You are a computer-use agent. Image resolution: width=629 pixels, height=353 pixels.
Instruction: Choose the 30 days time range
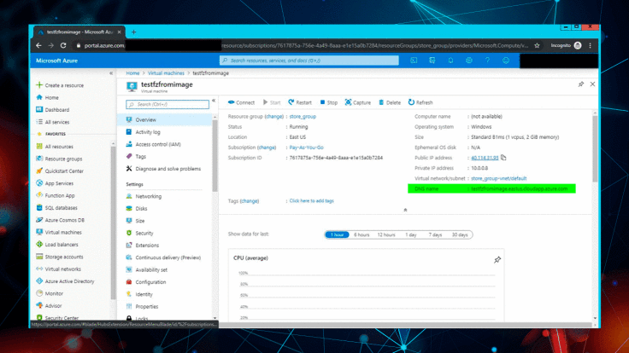pyautogui.click(x=460, y=234)
